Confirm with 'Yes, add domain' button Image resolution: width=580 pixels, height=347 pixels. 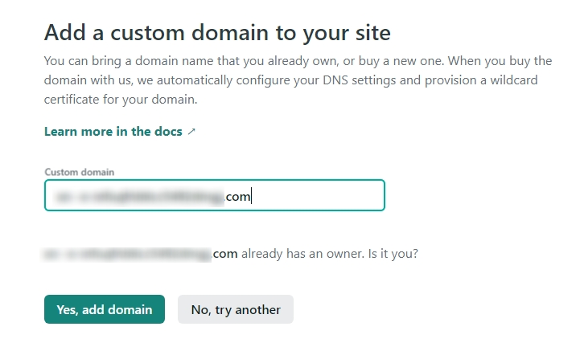pos(105,309)
